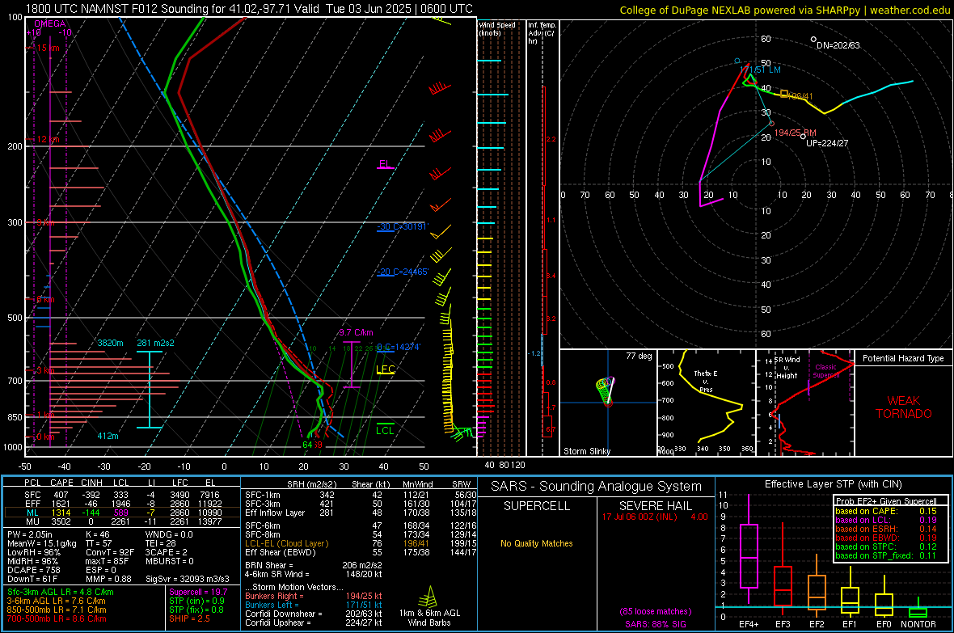
Task: Click the SR Wind v. Height plot title
Action: 787,368
